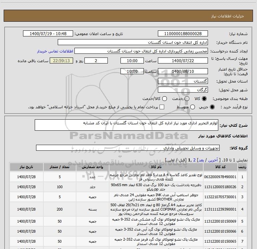Click the ماژیک قرمز مدل 352-2 item name
Image resolution: width=257 pixels, height=249 pixels.
156,242
